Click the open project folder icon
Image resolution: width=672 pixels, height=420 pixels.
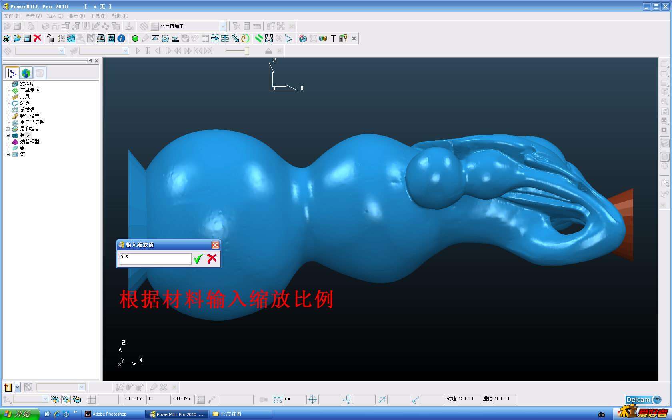tap(17, 38)
